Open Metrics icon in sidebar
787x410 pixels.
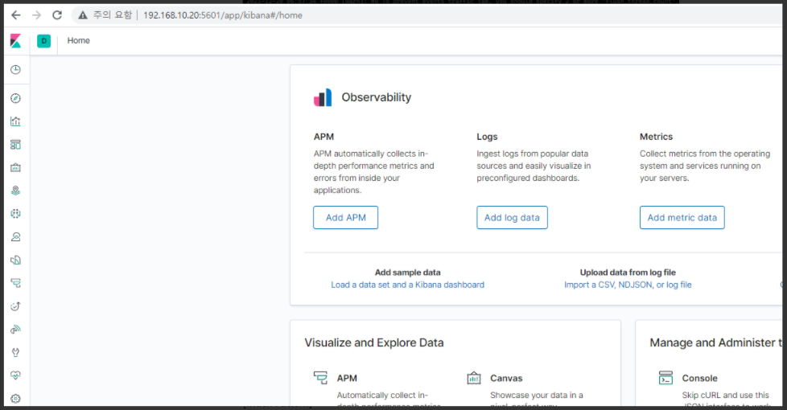click(x=15, y=236)
